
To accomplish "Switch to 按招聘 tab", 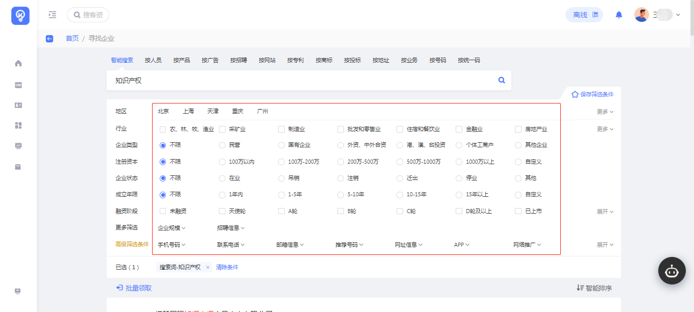I will click(x=238, y=60).
